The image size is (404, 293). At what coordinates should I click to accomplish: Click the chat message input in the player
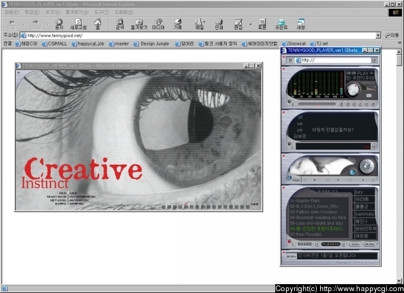click(333, 146)
